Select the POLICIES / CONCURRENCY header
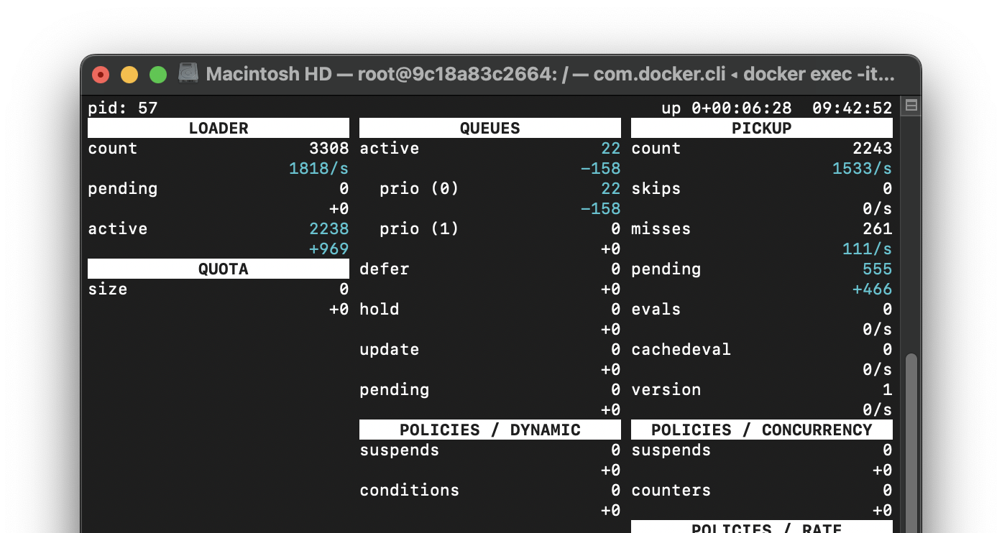The height and width of the screenshot is (533, 1002). 761,430
